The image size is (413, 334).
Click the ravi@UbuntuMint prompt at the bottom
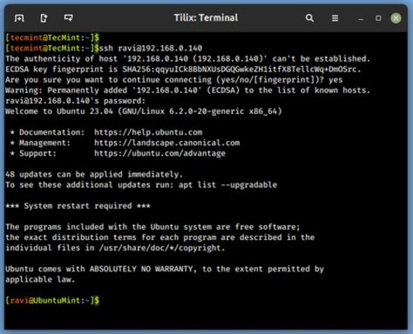click(x=52, y=300)
